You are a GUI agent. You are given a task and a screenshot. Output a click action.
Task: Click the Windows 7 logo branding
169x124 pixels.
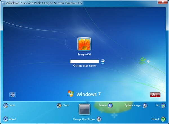84,94
